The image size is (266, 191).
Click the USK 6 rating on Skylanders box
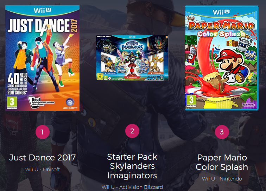(x=100, y=77)
